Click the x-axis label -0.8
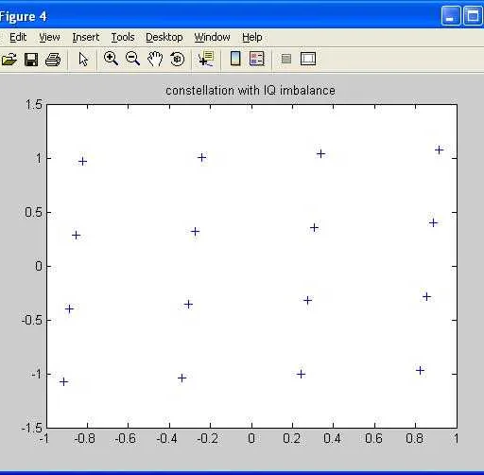484x475 pixels. click(84, 438)
